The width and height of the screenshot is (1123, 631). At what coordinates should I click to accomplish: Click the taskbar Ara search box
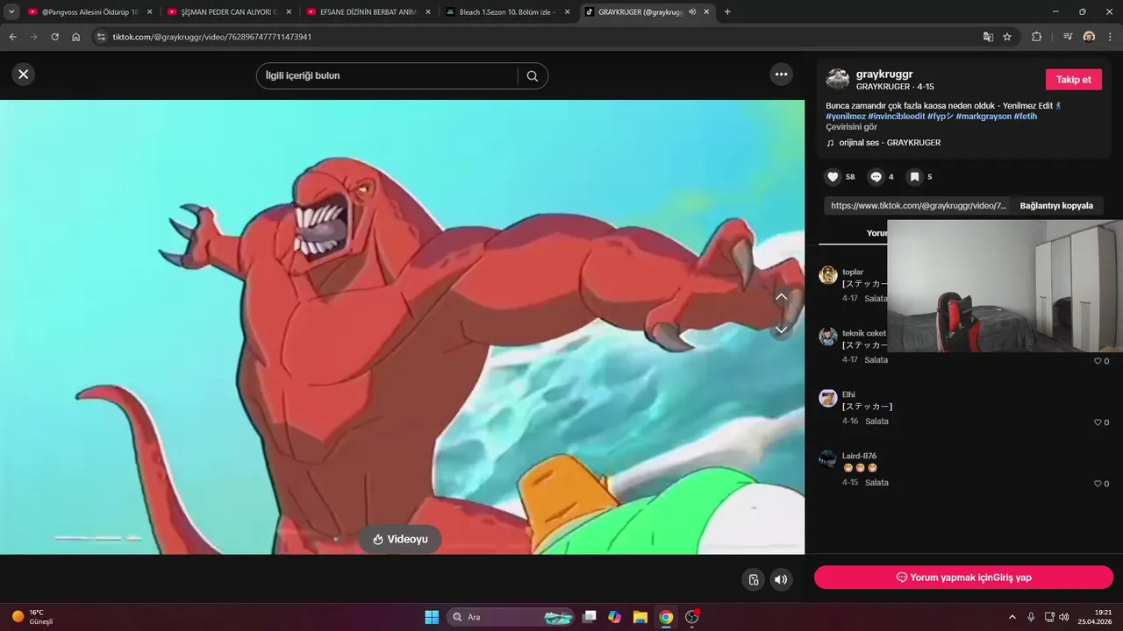pyautogui.click(x=511, y=617)
